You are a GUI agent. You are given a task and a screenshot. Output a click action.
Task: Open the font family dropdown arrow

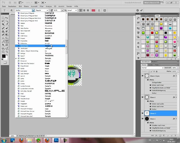[33, 10]
